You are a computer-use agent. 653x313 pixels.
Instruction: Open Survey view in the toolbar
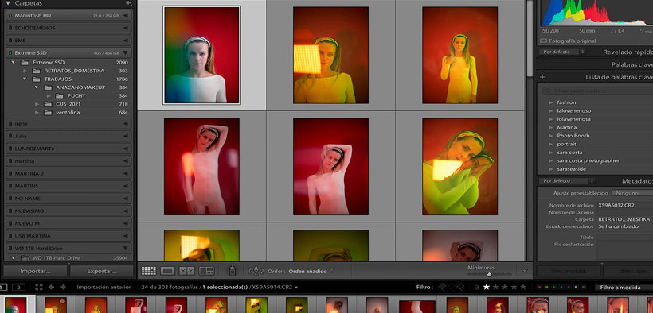(207, 271)
